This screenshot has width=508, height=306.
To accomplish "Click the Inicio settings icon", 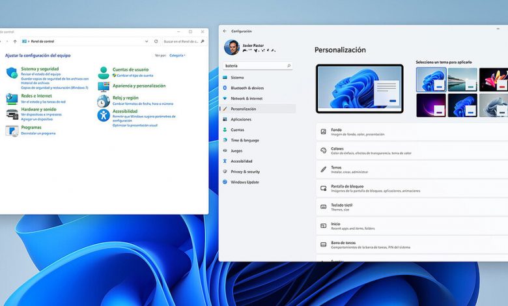I will [x=323, y=226].
